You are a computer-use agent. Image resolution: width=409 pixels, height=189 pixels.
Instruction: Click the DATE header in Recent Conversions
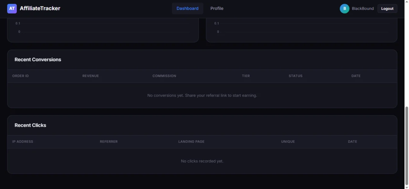point(356,76)
